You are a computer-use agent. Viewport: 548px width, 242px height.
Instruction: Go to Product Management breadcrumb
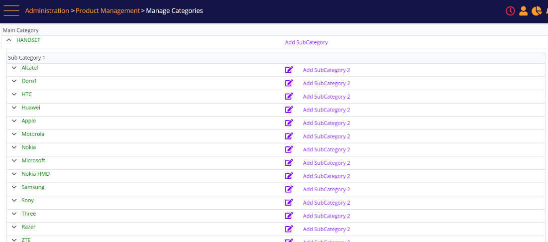click(108, 11)
